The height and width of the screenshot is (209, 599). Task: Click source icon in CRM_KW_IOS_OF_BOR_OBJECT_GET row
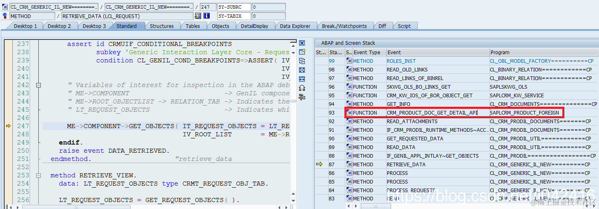[349, 95]
